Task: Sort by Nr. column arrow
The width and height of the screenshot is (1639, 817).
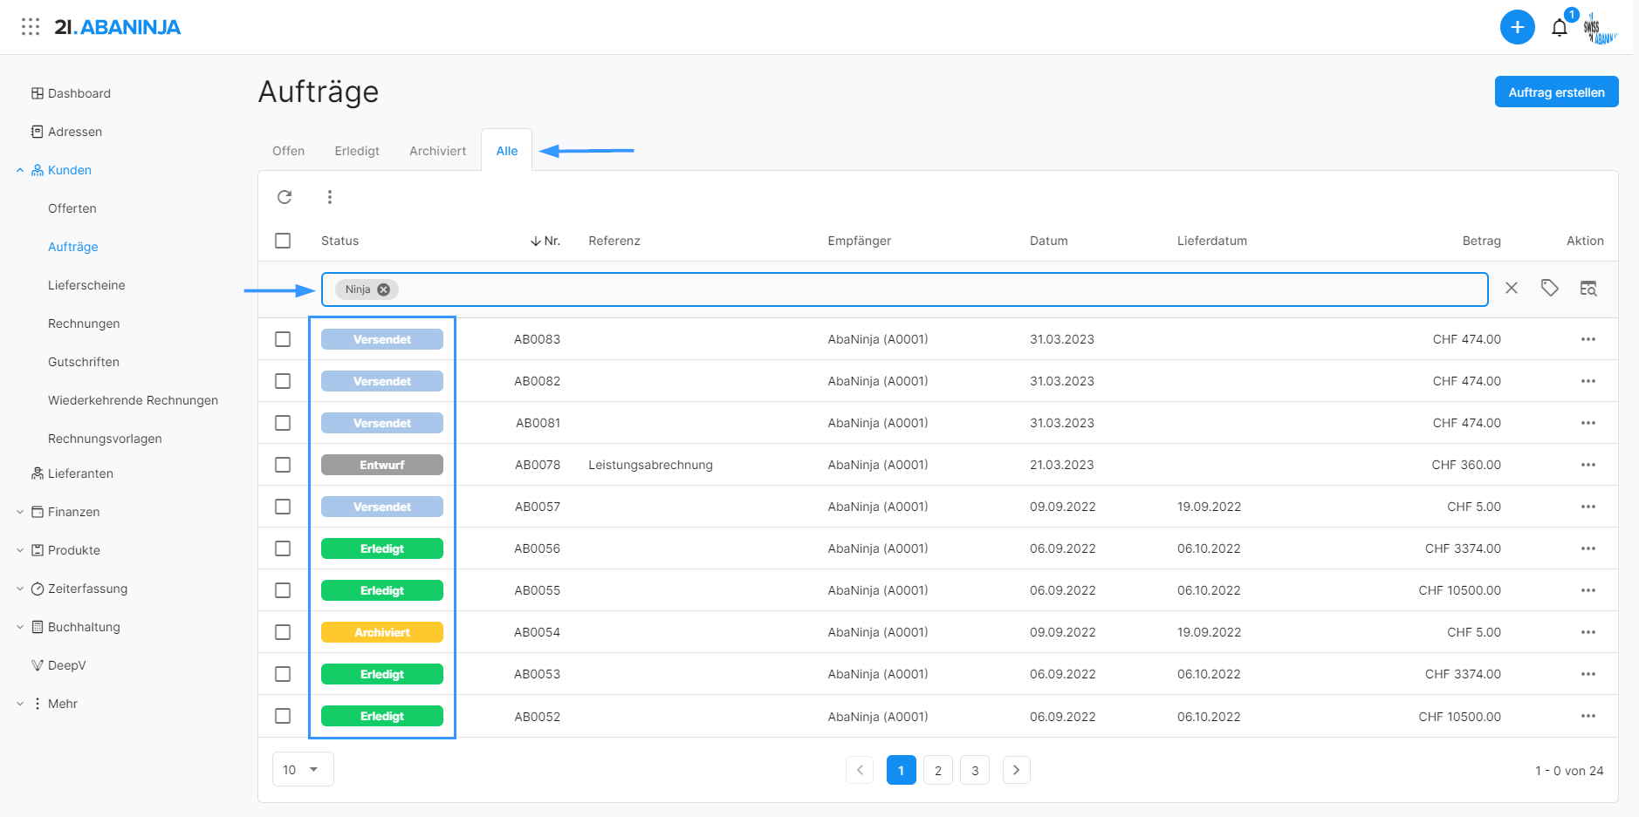Action: [x=535, y=241]
